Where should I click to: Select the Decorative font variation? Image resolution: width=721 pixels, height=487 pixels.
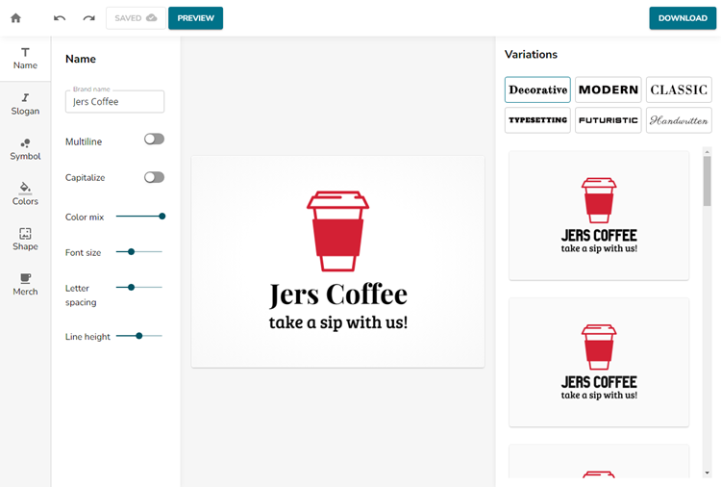537,90
